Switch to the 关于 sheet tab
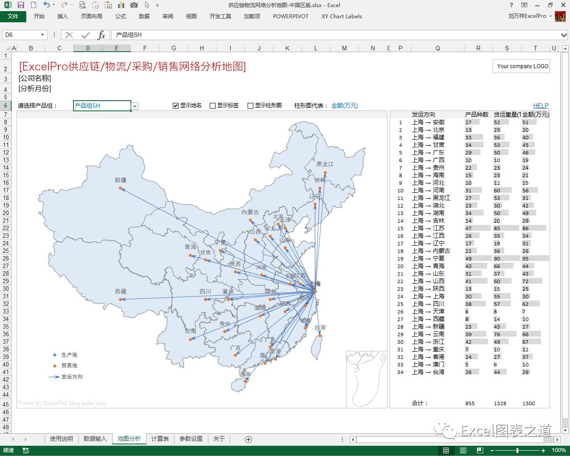Image resolution: width=570 pixels, height=456 pixels. 219,439
